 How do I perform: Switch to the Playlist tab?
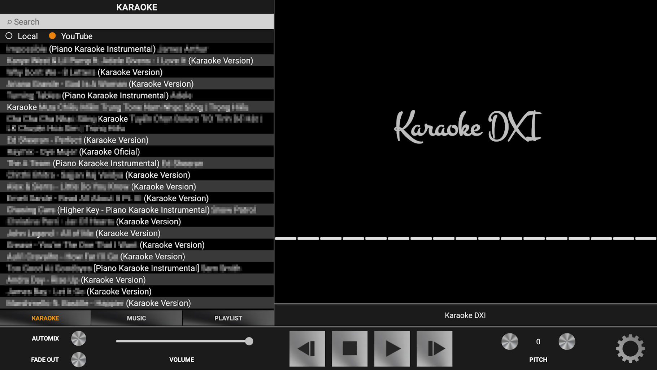pyautogui.click(x=228, y=318)
